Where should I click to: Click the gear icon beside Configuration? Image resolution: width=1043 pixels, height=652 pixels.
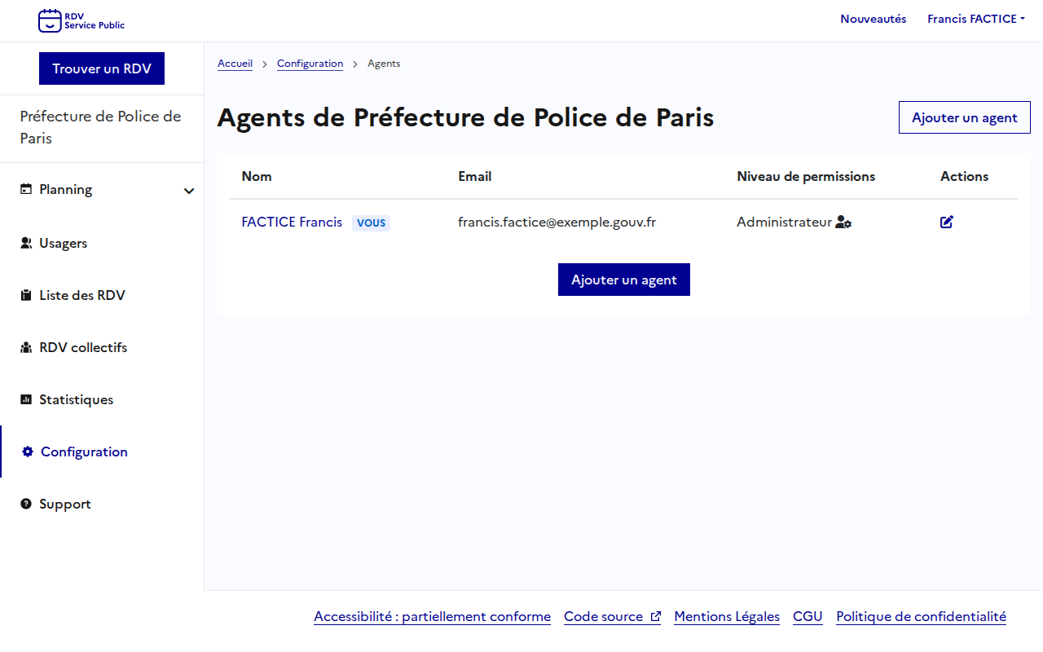click(x=28, y=452)
